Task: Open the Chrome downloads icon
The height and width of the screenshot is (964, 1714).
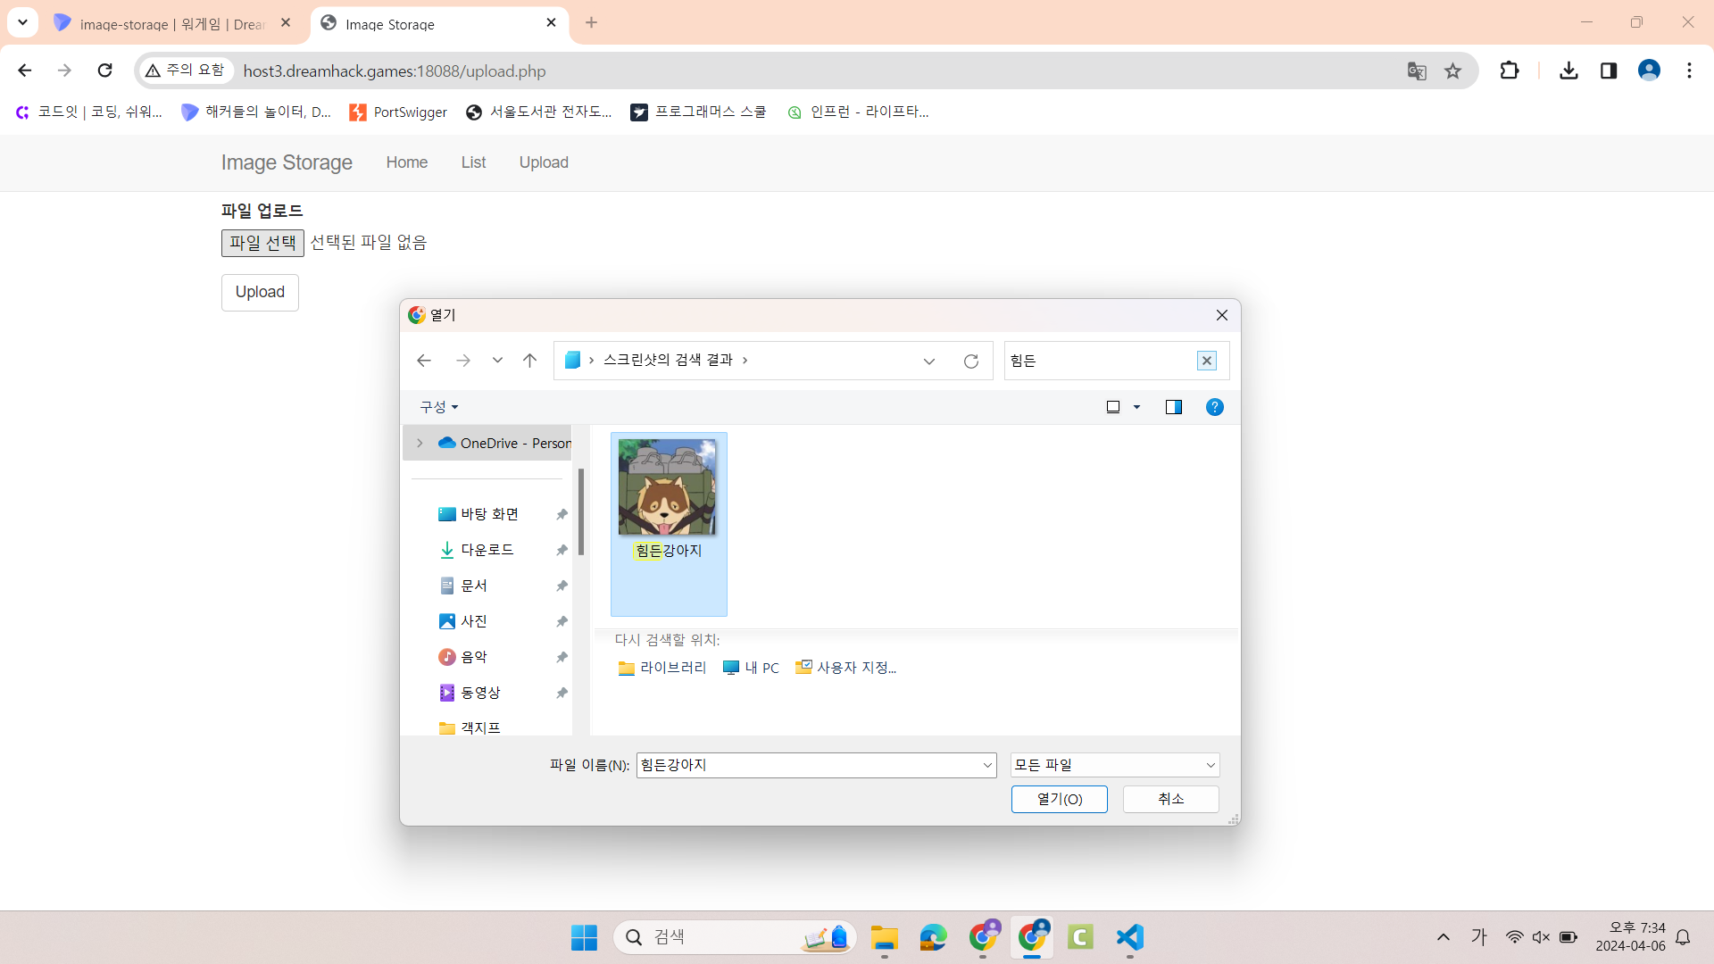Action: tap(1568, 71)
